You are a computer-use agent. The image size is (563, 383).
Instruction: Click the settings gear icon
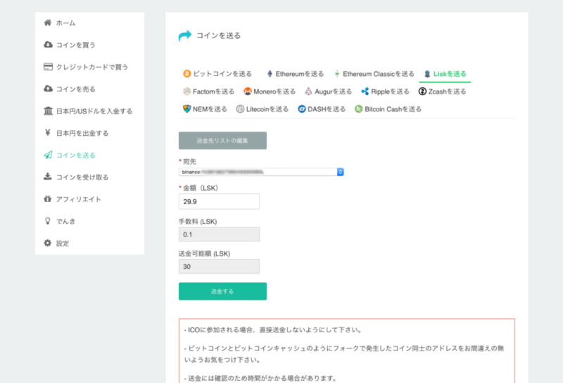(48, 243)
